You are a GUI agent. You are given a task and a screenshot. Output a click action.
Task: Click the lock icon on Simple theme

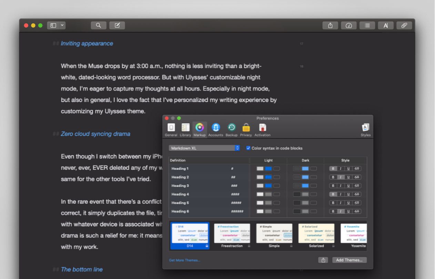click(291, 246)
